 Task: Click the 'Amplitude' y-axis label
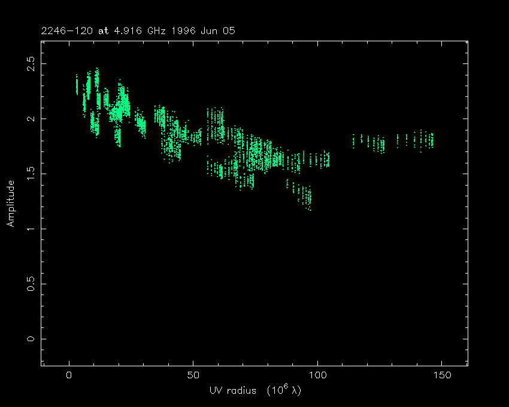(10, 203)
